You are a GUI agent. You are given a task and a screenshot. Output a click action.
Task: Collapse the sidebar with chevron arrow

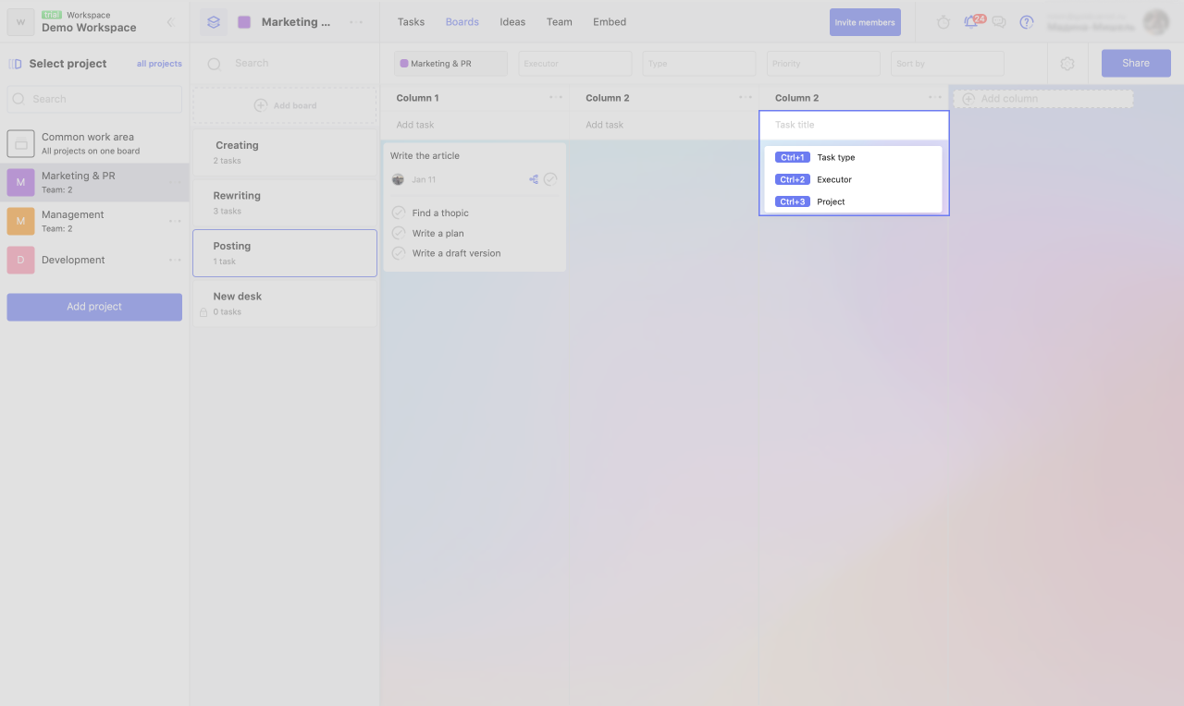click(170, 22)
